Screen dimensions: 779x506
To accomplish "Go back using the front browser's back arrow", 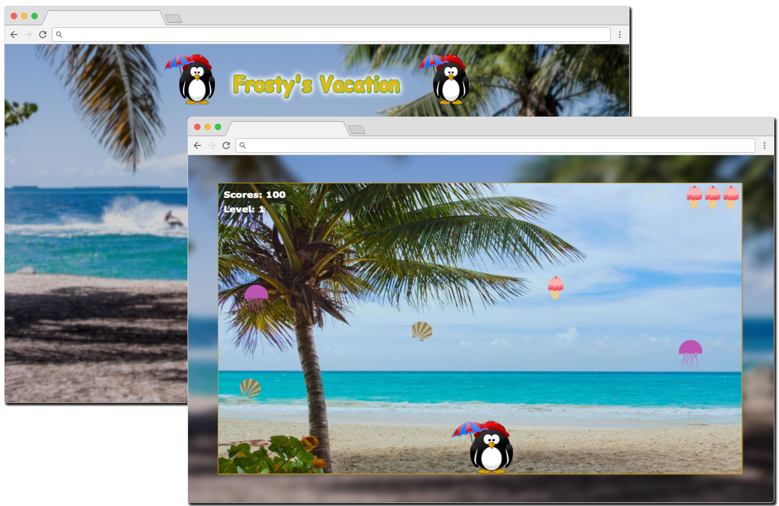I will point(197,145).
